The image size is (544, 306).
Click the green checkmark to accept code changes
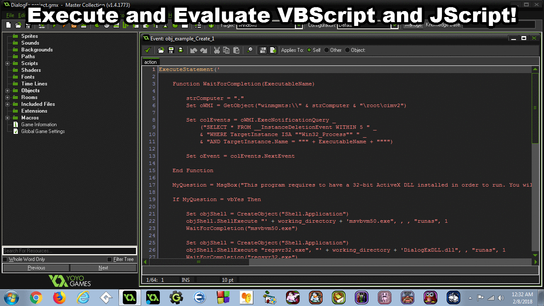(x=147, y=50)
